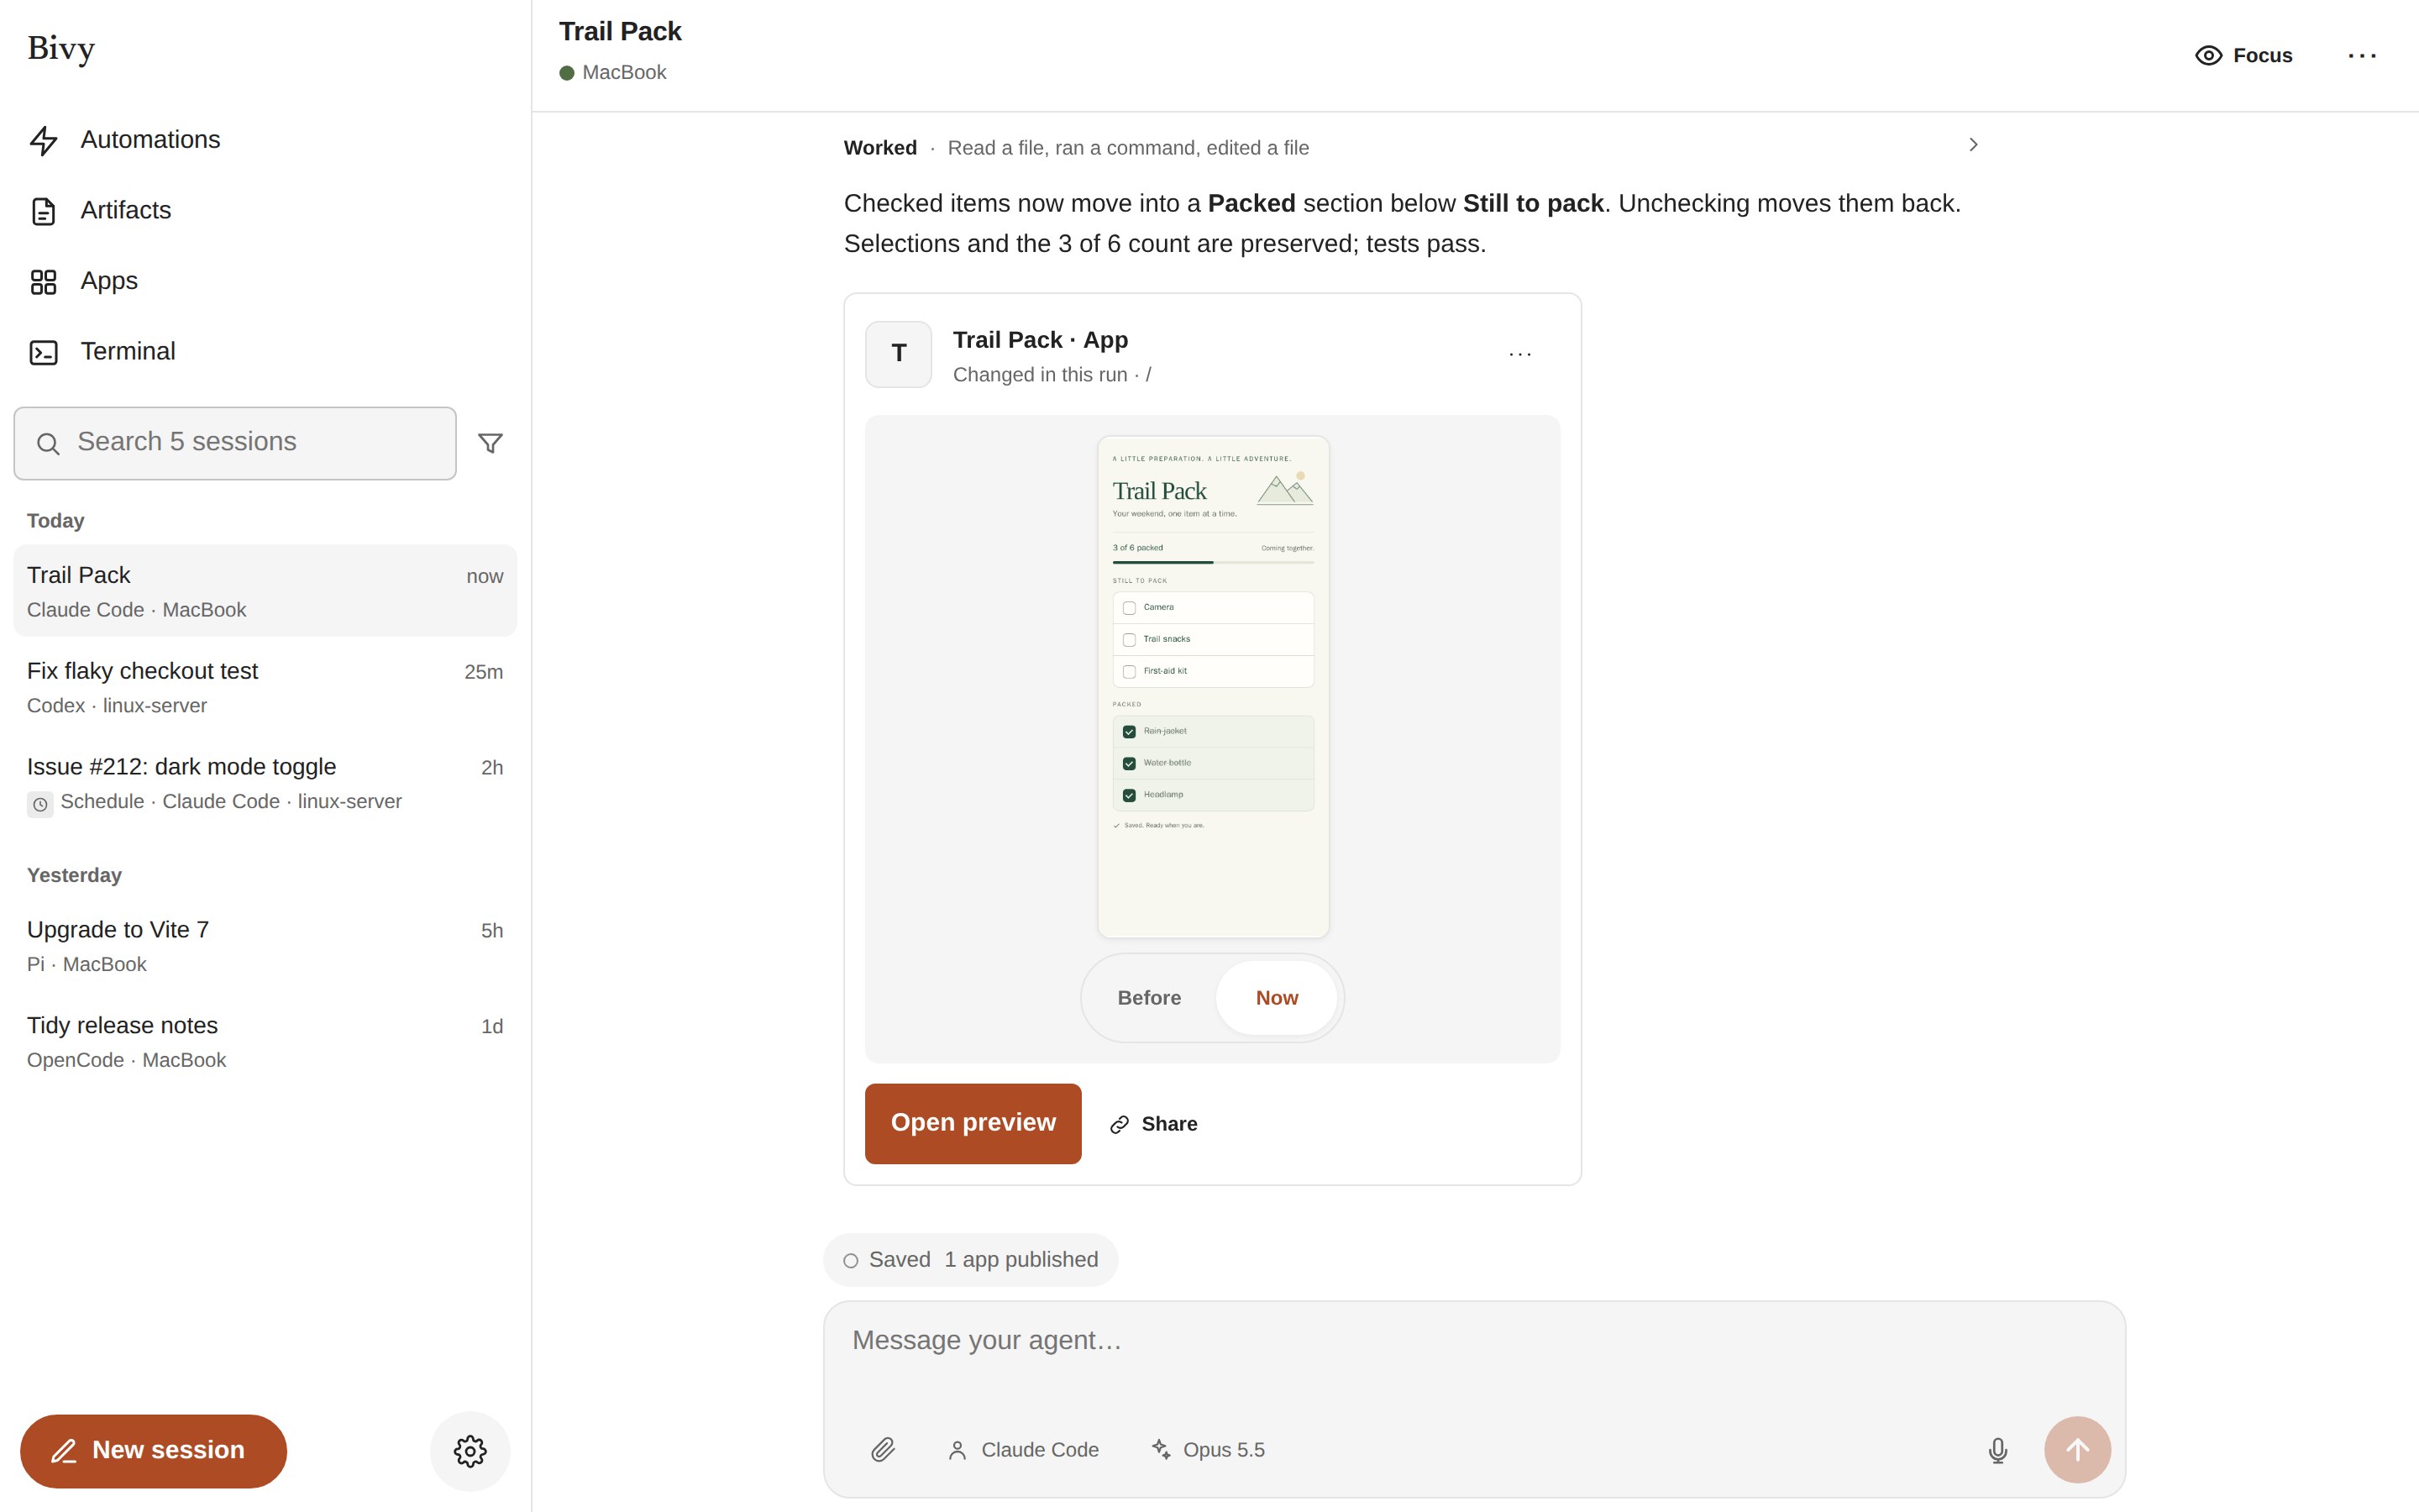Focus the Search 5 sessions field
Screen dimensions: 2419x1512
click(x=235, y=443)
